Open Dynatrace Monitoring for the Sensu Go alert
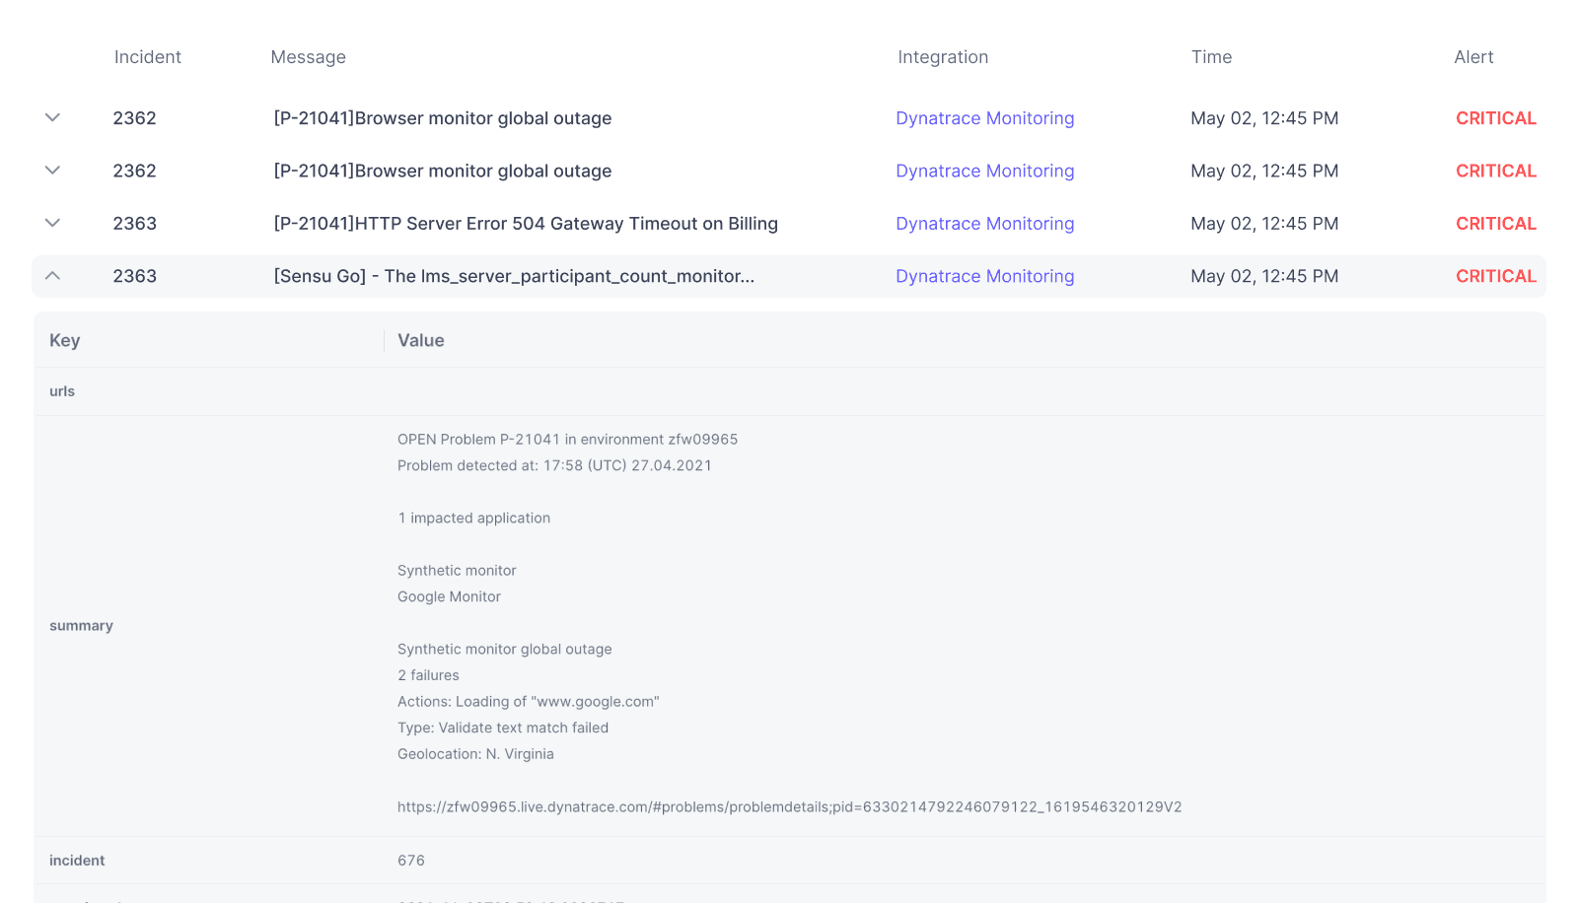The height and width of the screenshot is (903, 1579). pyautogui.click(x=984, y=276)
